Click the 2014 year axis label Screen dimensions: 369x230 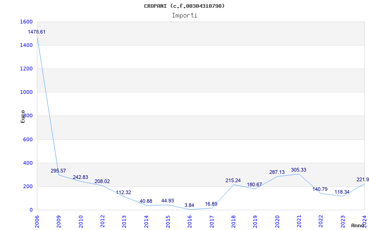tap(146, 222)
